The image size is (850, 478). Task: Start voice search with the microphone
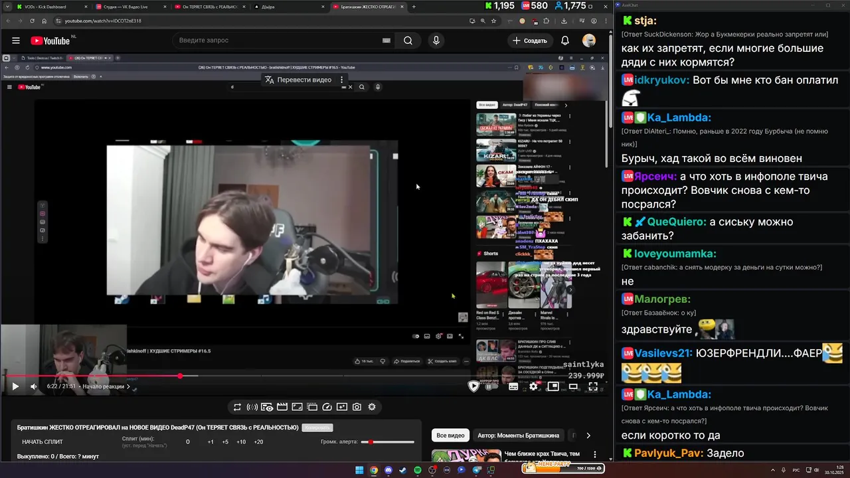436,40
